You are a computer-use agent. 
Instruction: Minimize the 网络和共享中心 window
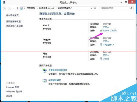point(121,2)
